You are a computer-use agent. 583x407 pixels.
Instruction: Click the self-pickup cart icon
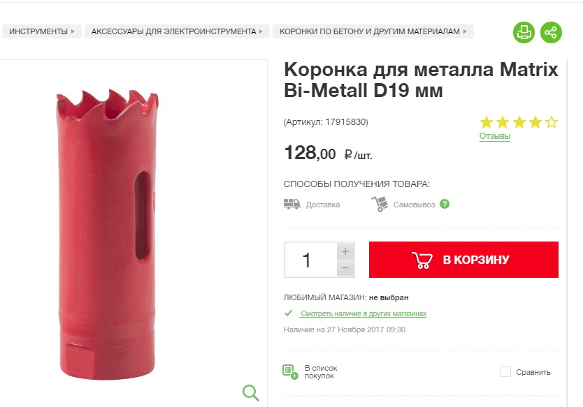(380, 204)
